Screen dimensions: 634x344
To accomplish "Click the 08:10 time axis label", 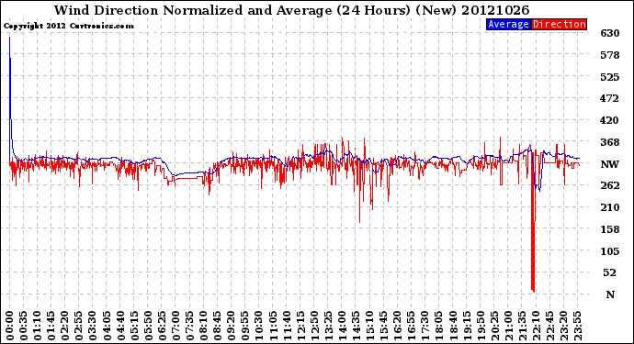I will pos(203,326).
